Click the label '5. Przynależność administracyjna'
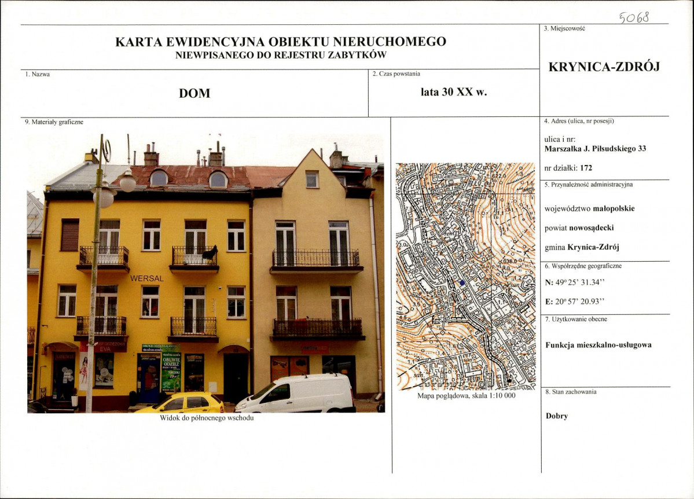Screen dimensions: 694x499 (x=589, y=185)
